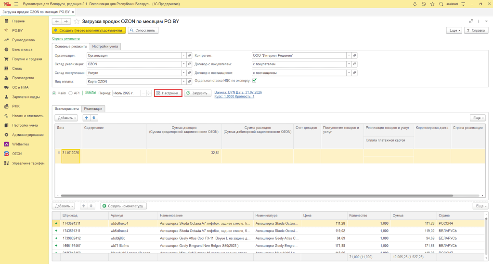Open the Добавить dropdown in Взаиморасчеты
The height and width of the screenshot is (264, 493).
pos(66,118)
